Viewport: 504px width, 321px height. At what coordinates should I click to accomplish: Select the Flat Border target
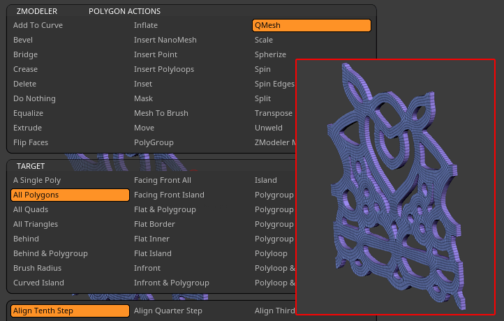tap(154, 224)
